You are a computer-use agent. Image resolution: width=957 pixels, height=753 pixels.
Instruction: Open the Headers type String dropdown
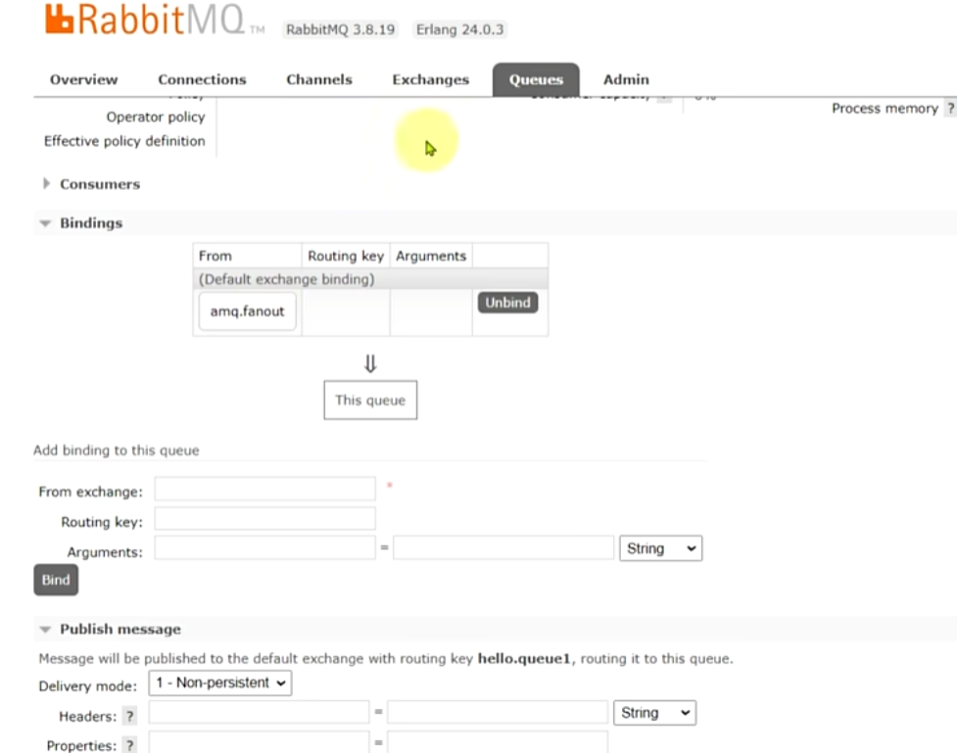(654, 712)
